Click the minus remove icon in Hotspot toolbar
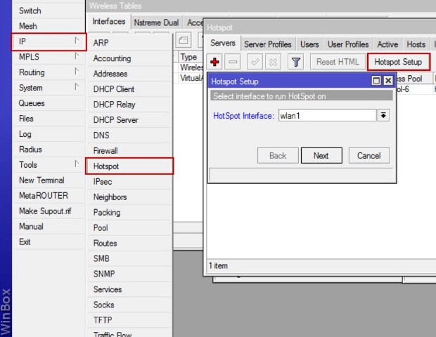436x337 pixels. [233, 62]
